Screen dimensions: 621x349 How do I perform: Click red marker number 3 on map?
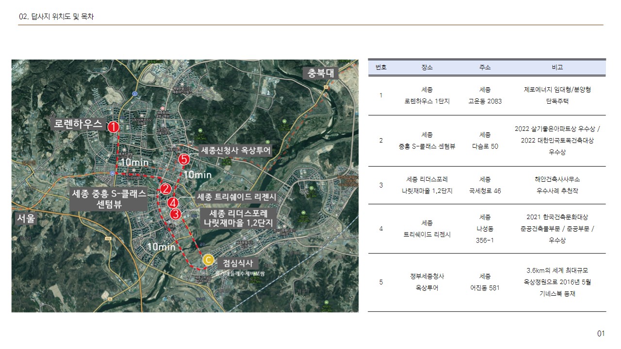tap(176, 214)
